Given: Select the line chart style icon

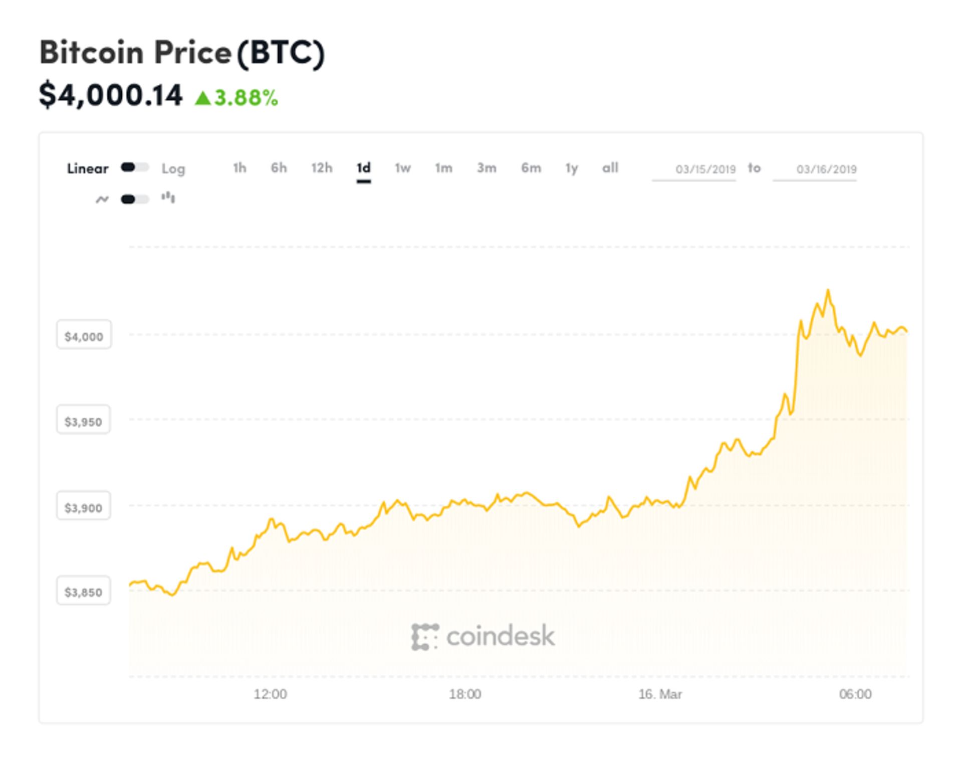Looking at the screenshot, I should coord(102,199).
